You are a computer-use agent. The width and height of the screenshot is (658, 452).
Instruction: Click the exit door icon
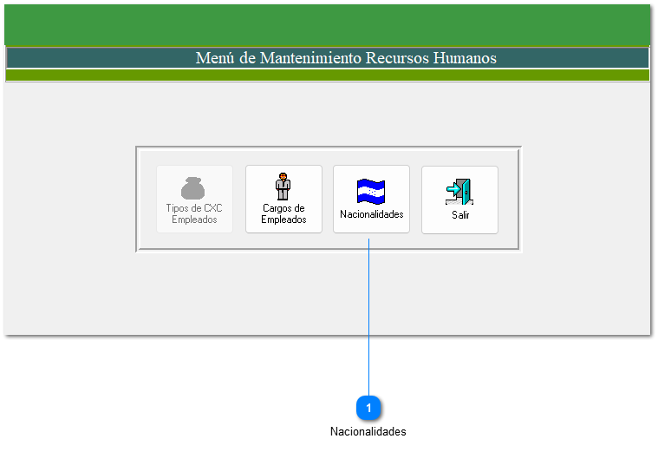(x=459, y=191)
